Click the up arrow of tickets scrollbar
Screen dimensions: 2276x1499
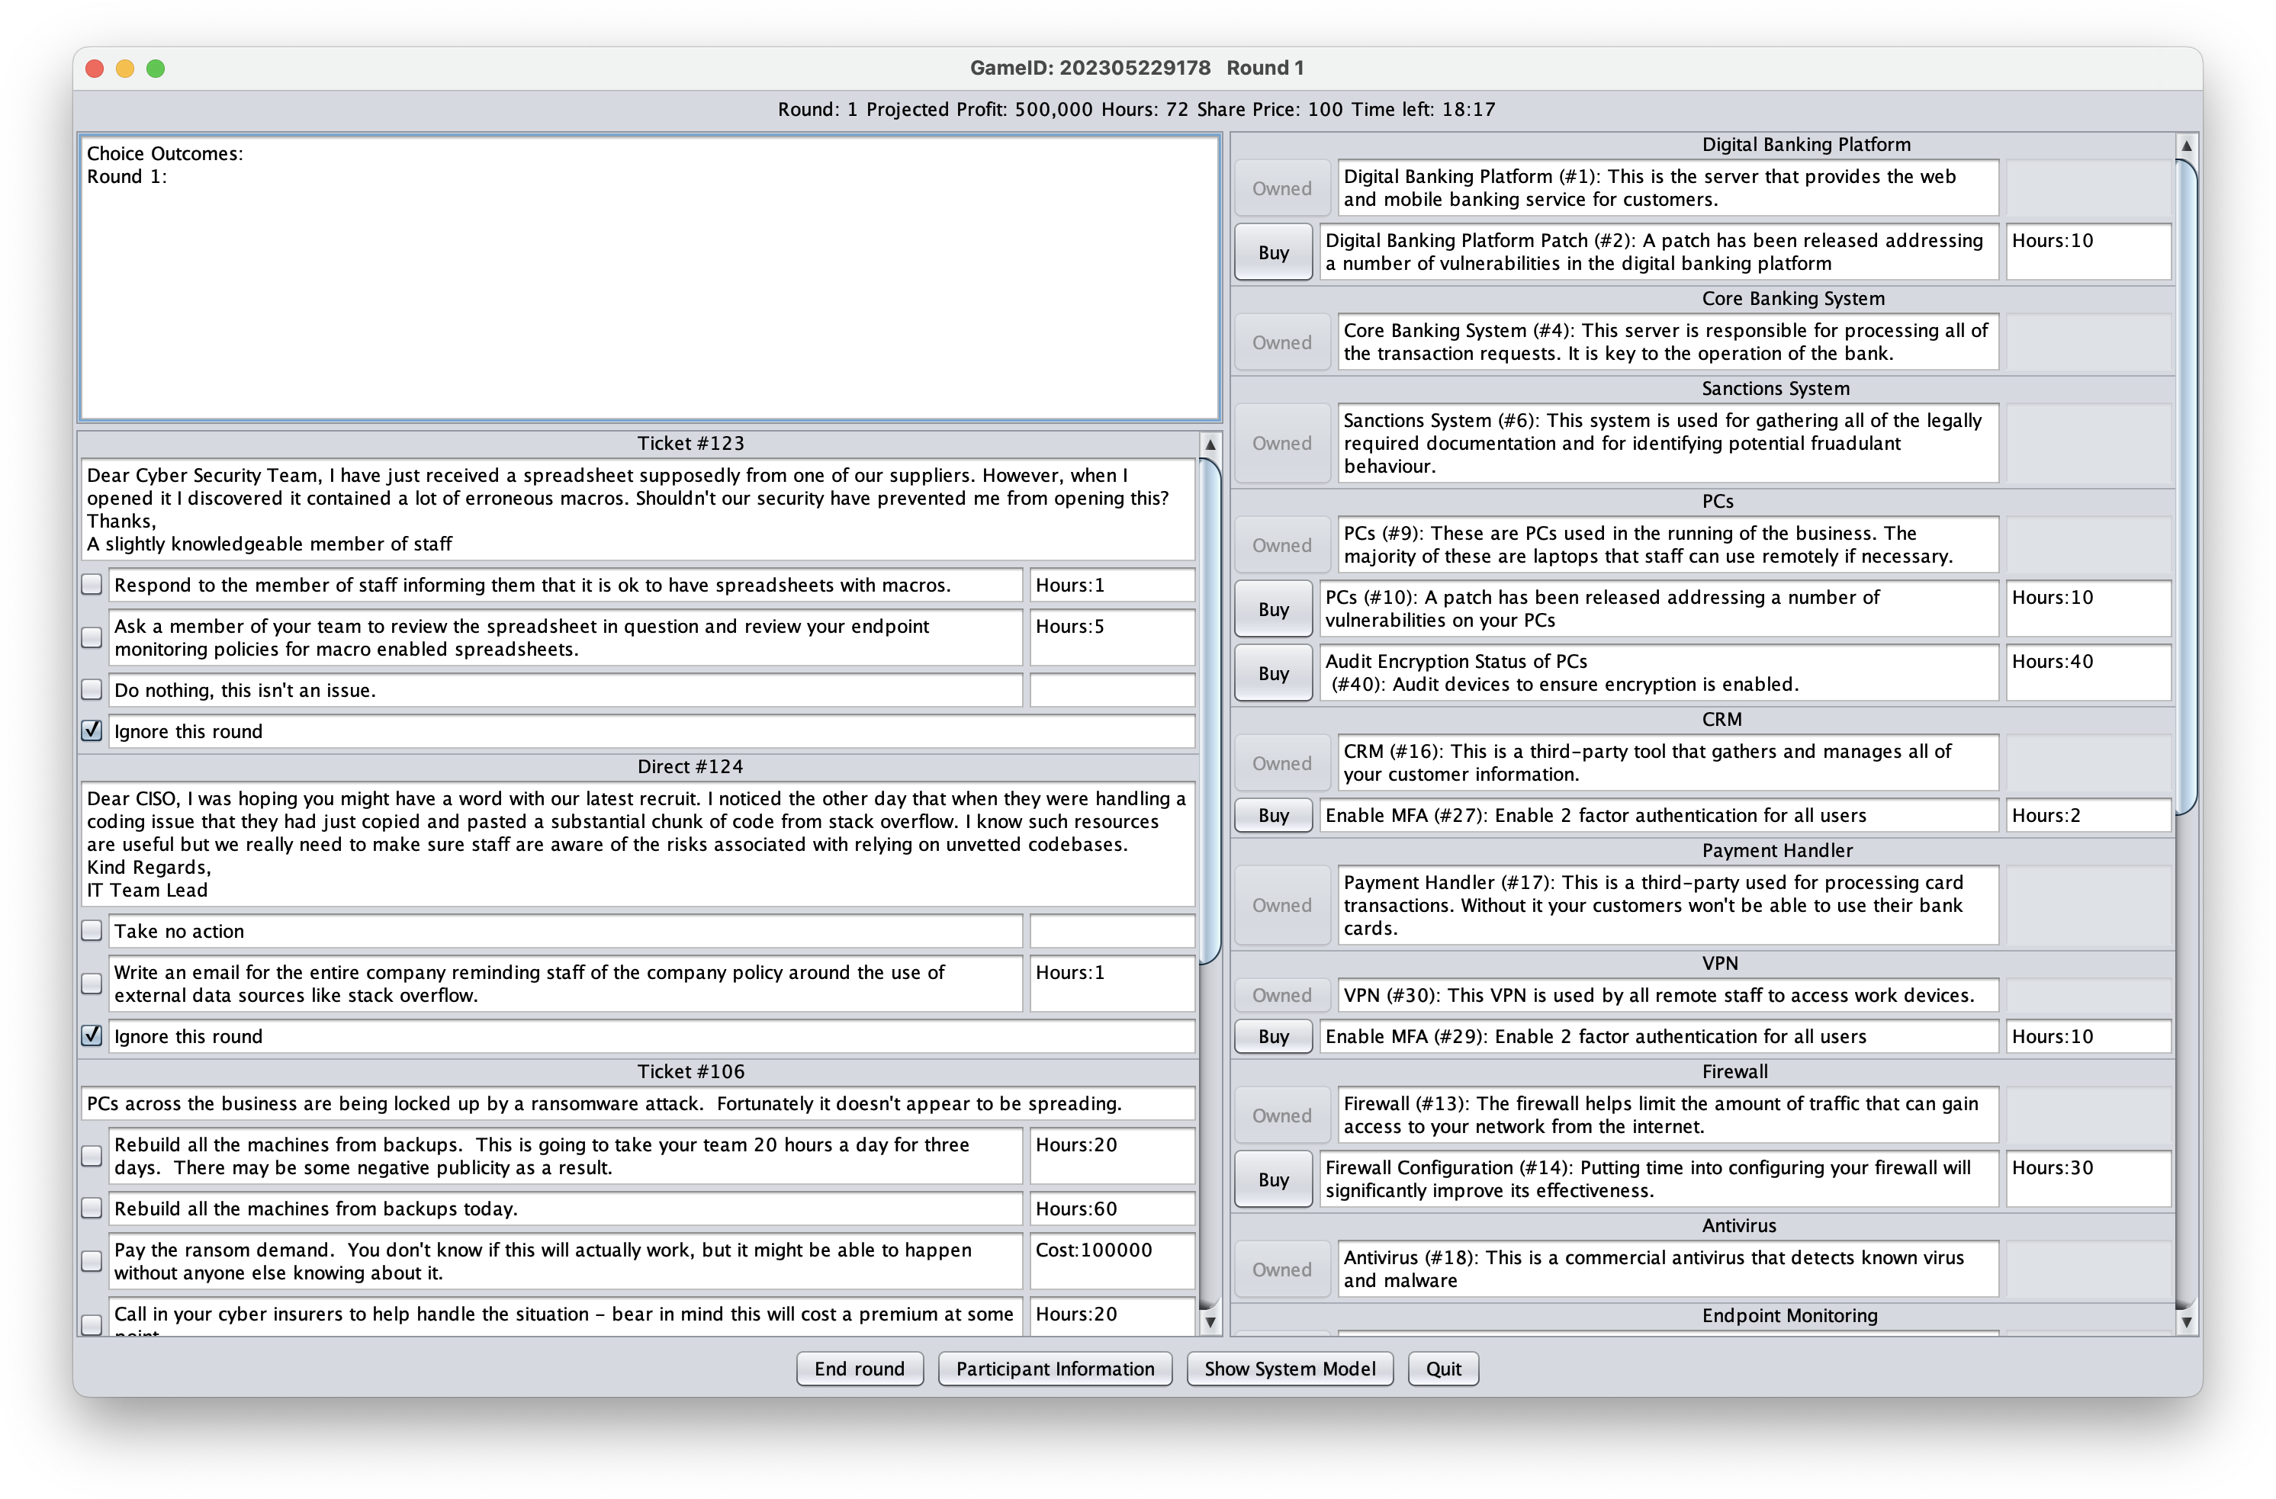(x=1210, y=445)
